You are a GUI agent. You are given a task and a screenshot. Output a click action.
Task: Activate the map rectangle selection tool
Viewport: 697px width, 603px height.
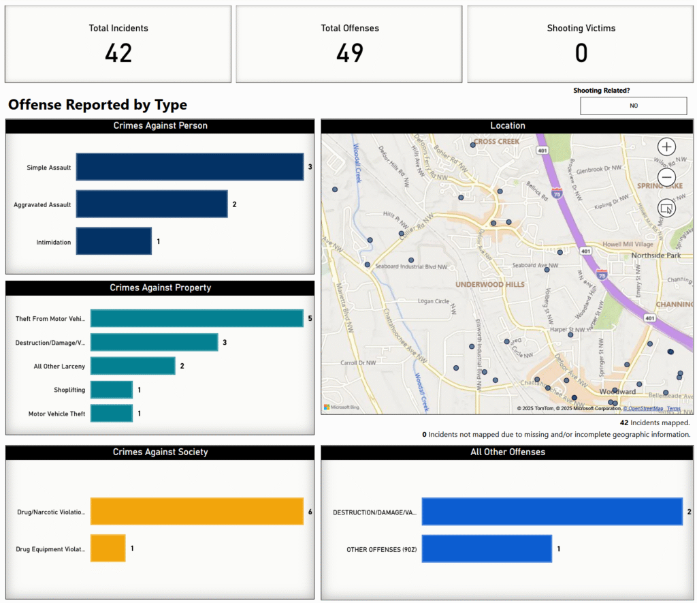coord(666,208)
